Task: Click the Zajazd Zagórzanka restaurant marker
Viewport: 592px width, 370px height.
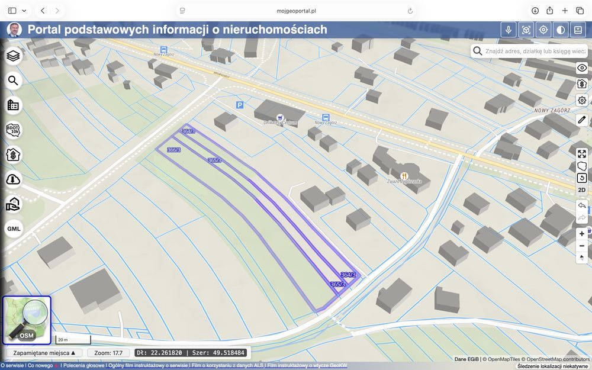Action: point(404,176)
